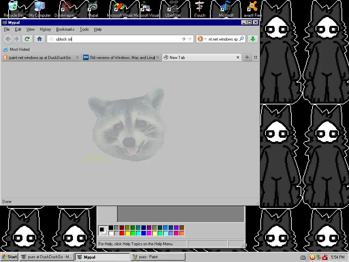Pick the bright cyan swatch in Paint's palette
Image resolution: width=349 pixels, height=262 pixels.
click(138, 233)
